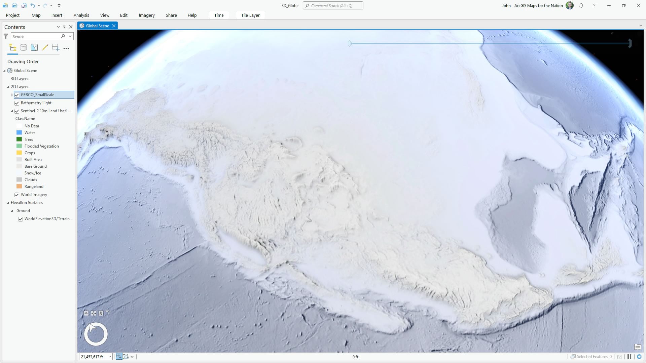The width and height of the screenshot is (646, 363).
Task: Switch to List By Data Source view
Action: point(23,48)
